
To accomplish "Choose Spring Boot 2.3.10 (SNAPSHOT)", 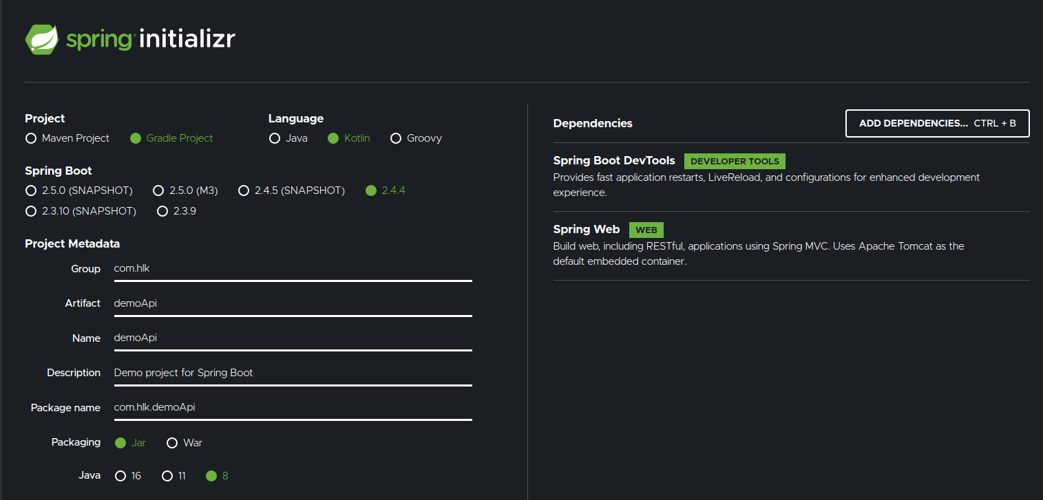I will click(31, 211).
